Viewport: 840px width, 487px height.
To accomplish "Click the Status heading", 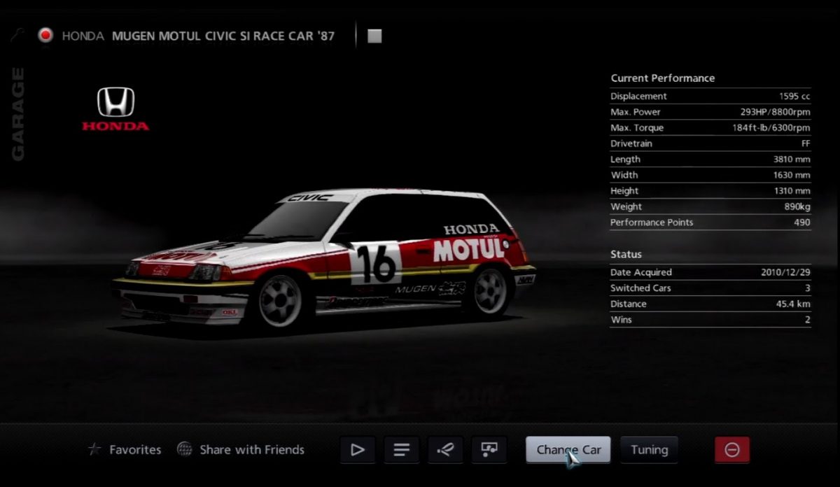I will click(626, 254).
